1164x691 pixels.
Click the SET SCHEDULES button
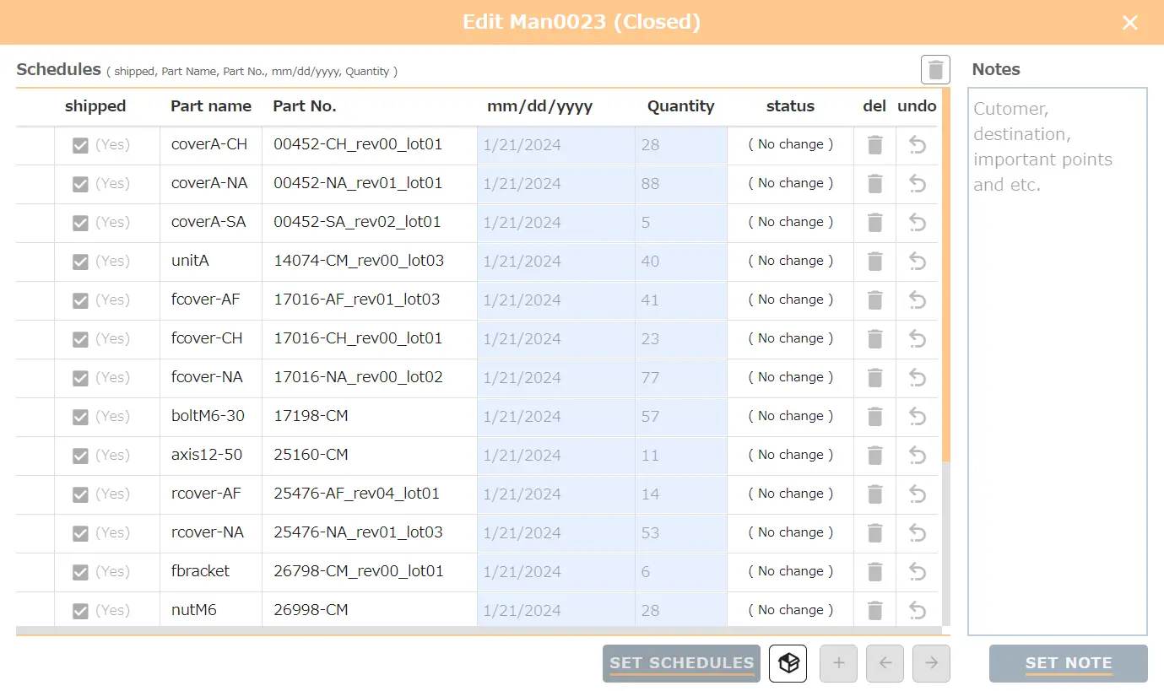click(681, 663)
